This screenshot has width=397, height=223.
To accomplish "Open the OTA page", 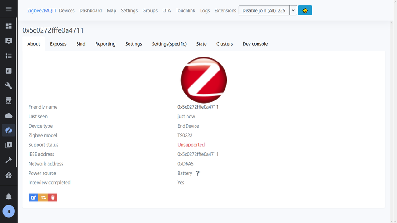I will [167, 11].
